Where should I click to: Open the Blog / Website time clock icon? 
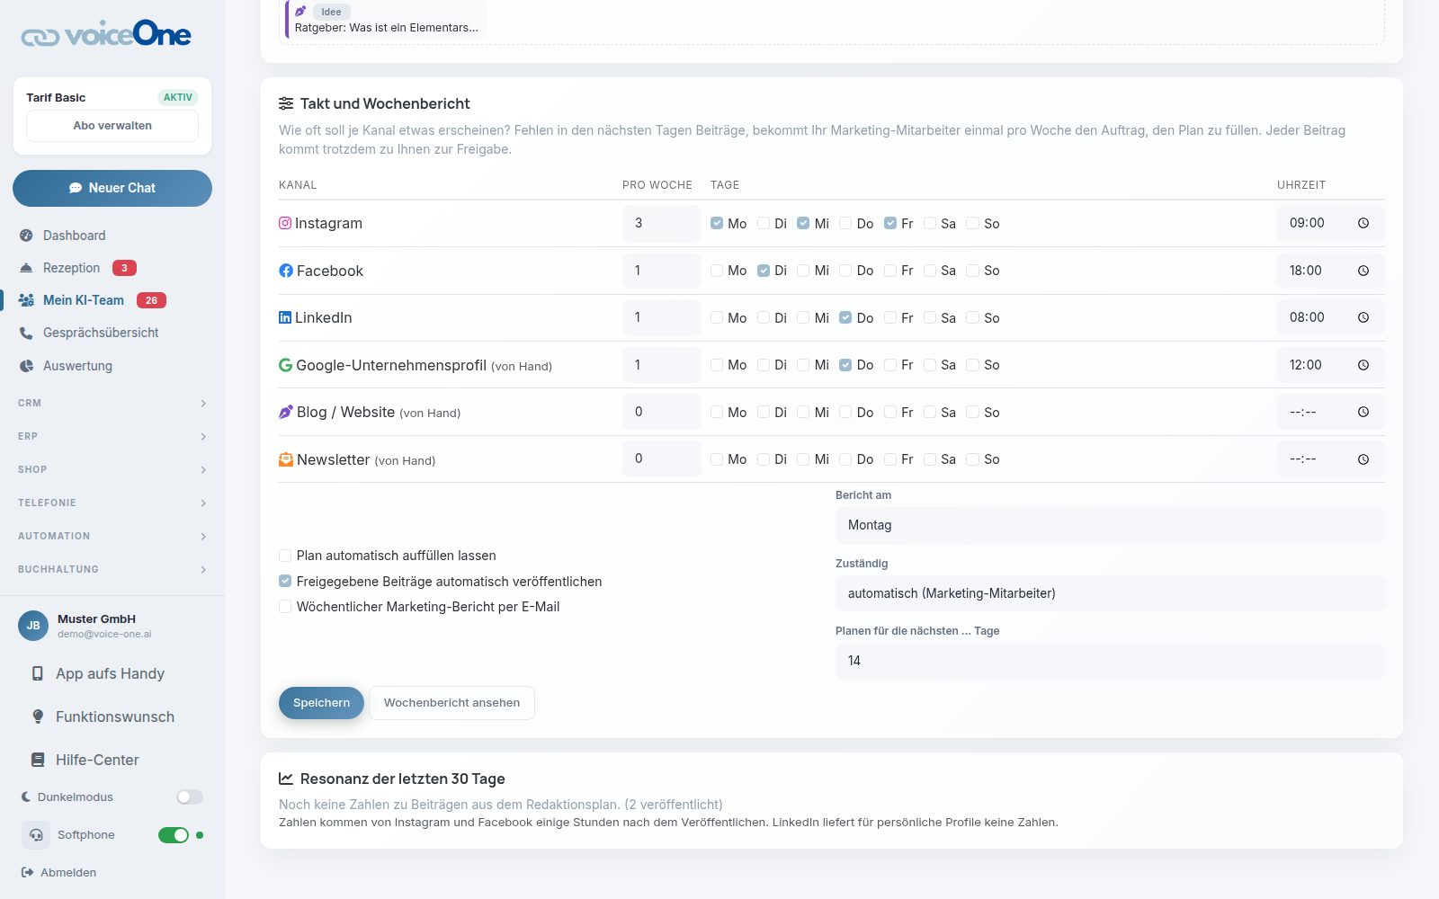[1363, 412]
